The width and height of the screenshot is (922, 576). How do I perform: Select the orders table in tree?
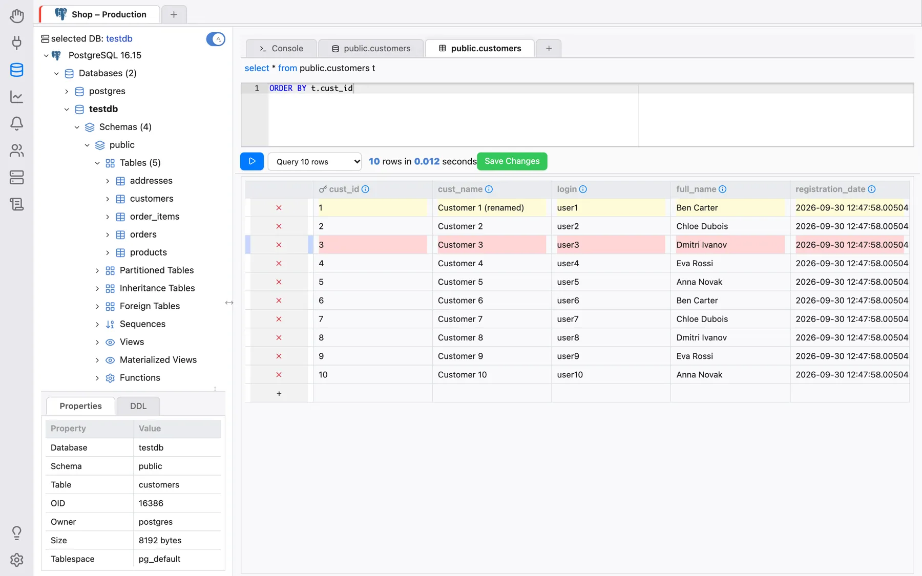pos(143,234)
